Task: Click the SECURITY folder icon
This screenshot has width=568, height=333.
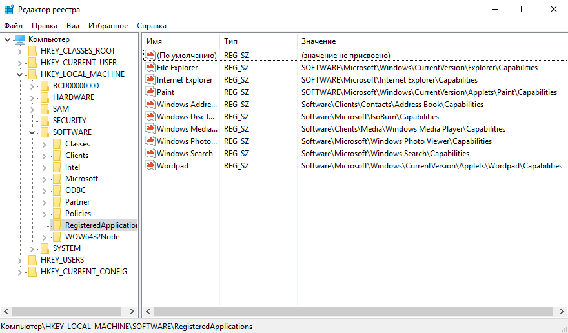Action: (x=45, y=121)
